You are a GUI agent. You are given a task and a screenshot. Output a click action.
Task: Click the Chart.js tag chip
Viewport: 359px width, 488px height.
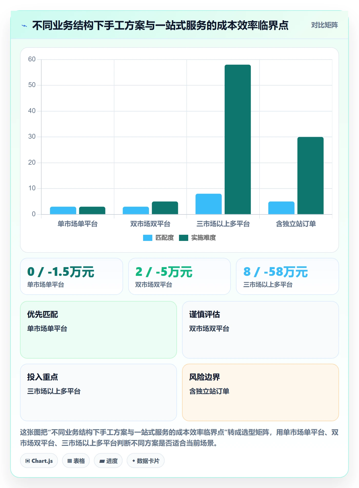(x=39, y=461)
